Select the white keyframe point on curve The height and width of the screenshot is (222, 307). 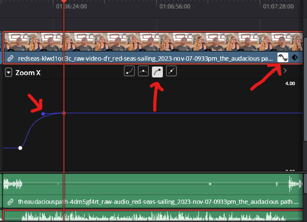coord(20,148)
